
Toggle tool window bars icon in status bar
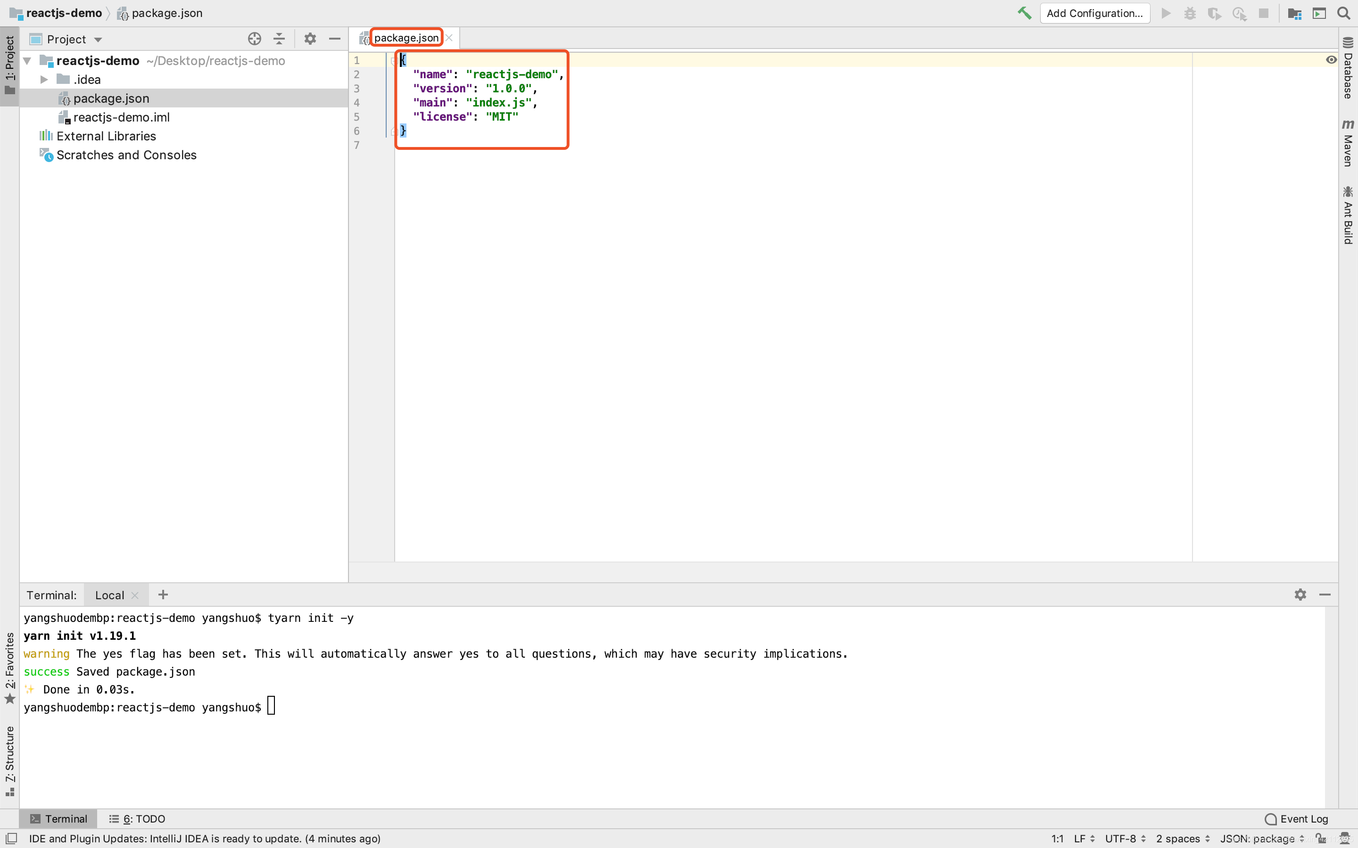(11, 838)
